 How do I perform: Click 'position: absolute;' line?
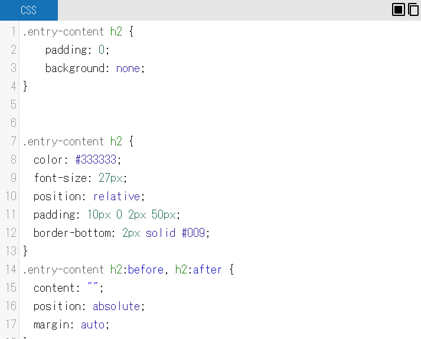[x=89, y=307]
